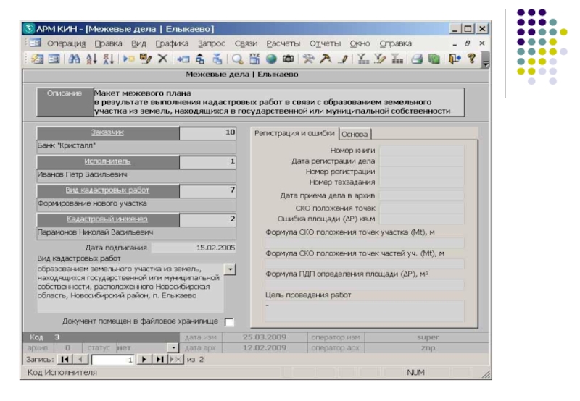
Task: Click the green globe icon in toolbar
Action: [270, 60]
